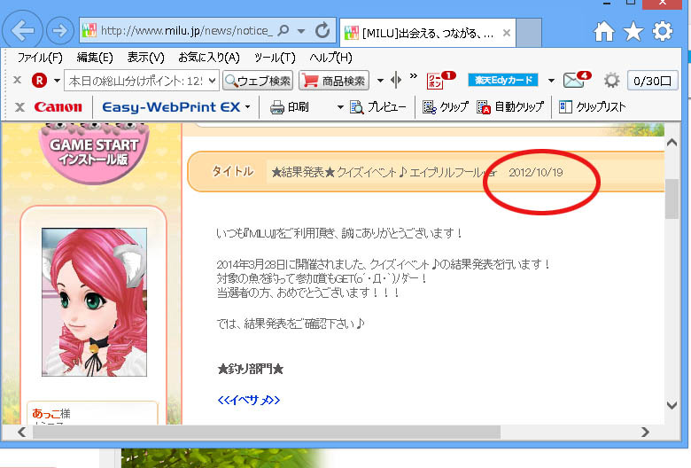
Task: Refresh the page using the reload icon
Action: click(x=322, y=31)
